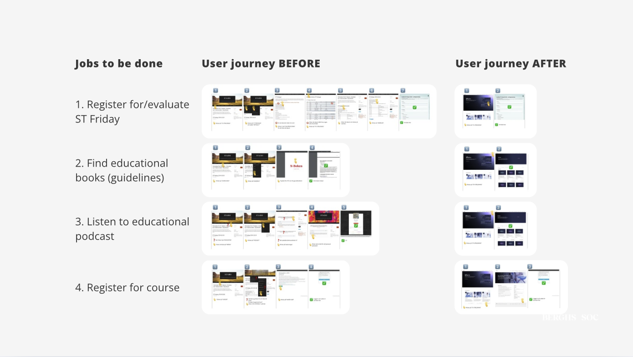Select step 3 thumbnail in course registration AFTER journey
This screenshot has height=357, width=633.
(x=544, y=282)
